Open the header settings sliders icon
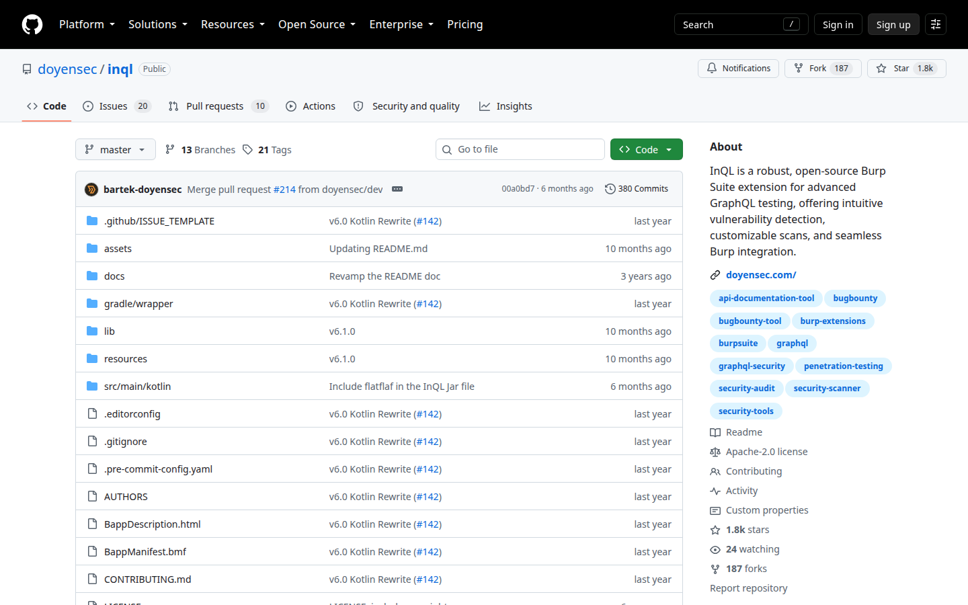 click(936, 24)
